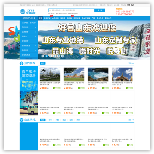The height and width of the screenshot is (154, 154).
Task: Open 山东地接、省内游 in navigation bar
Action: [x=59, y=18]
